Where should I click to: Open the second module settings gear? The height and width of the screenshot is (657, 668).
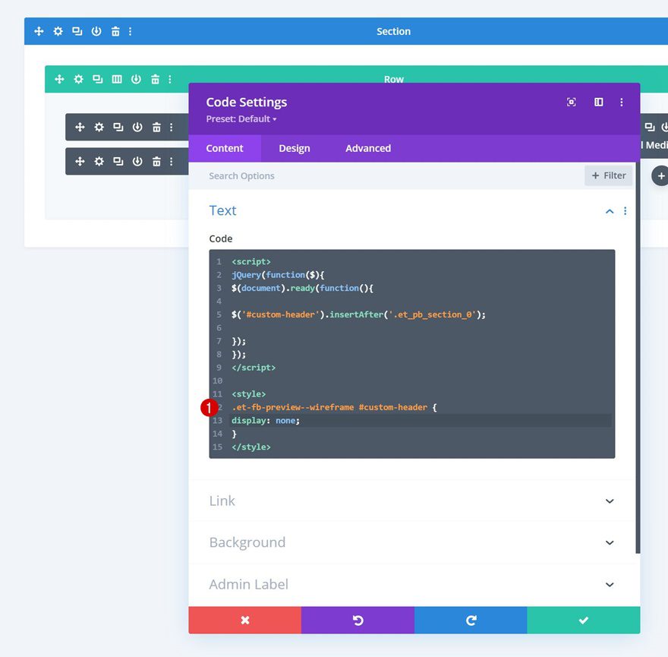99,161
